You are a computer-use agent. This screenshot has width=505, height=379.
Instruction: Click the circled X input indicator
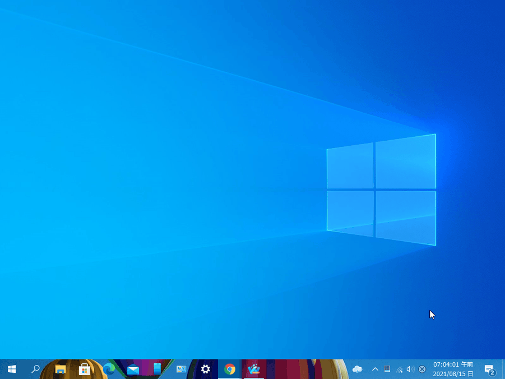[x=422, y=369]
